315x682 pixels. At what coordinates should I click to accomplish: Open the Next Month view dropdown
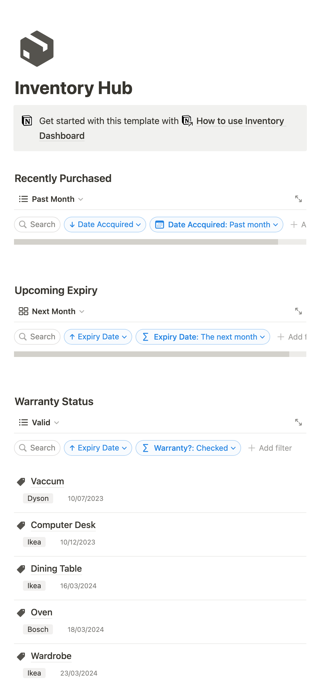click(x=52, y=311)
